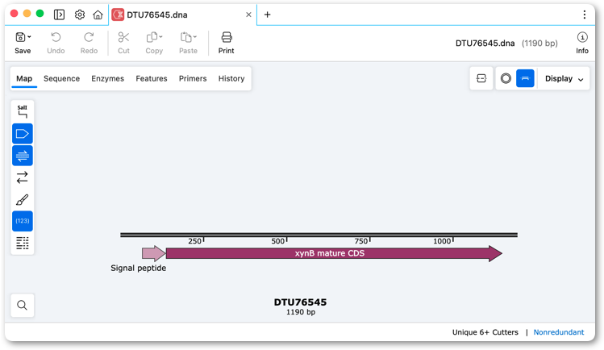
Task: Open file Info panel
Action: click(x=582, y=43)
